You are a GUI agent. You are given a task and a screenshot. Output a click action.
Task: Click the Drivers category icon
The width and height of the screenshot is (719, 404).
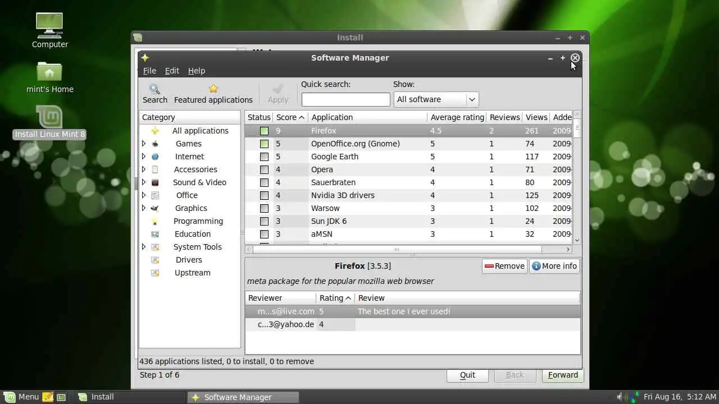155,260
